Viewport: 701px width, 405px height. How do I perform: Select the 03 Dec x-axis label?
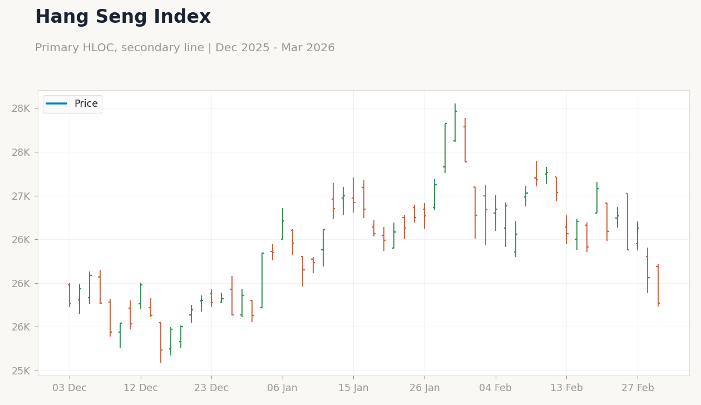tap(70, 388)
